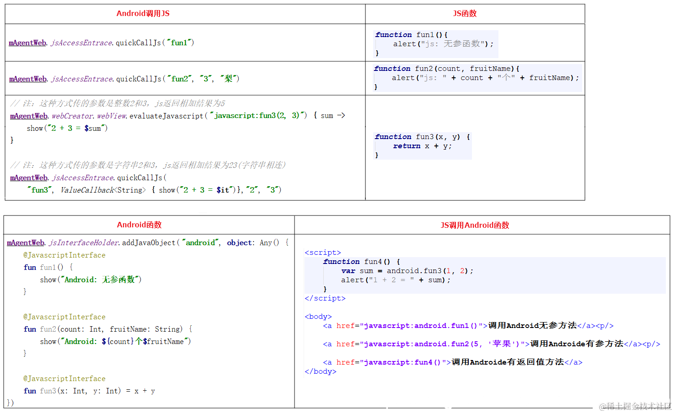Click 'fun fun2(count: Int, fruitName: String)' line
The width and height of the screenshot is (675, 414).
point(108,329)
